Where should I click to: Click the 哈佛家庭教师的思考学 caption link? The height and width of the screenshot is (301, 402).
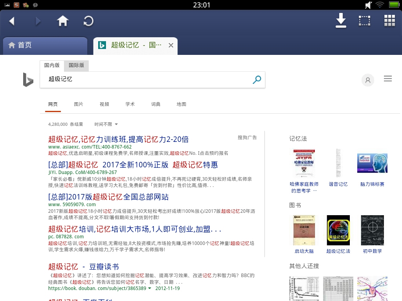pyautogui.click(x=304, y=187)
